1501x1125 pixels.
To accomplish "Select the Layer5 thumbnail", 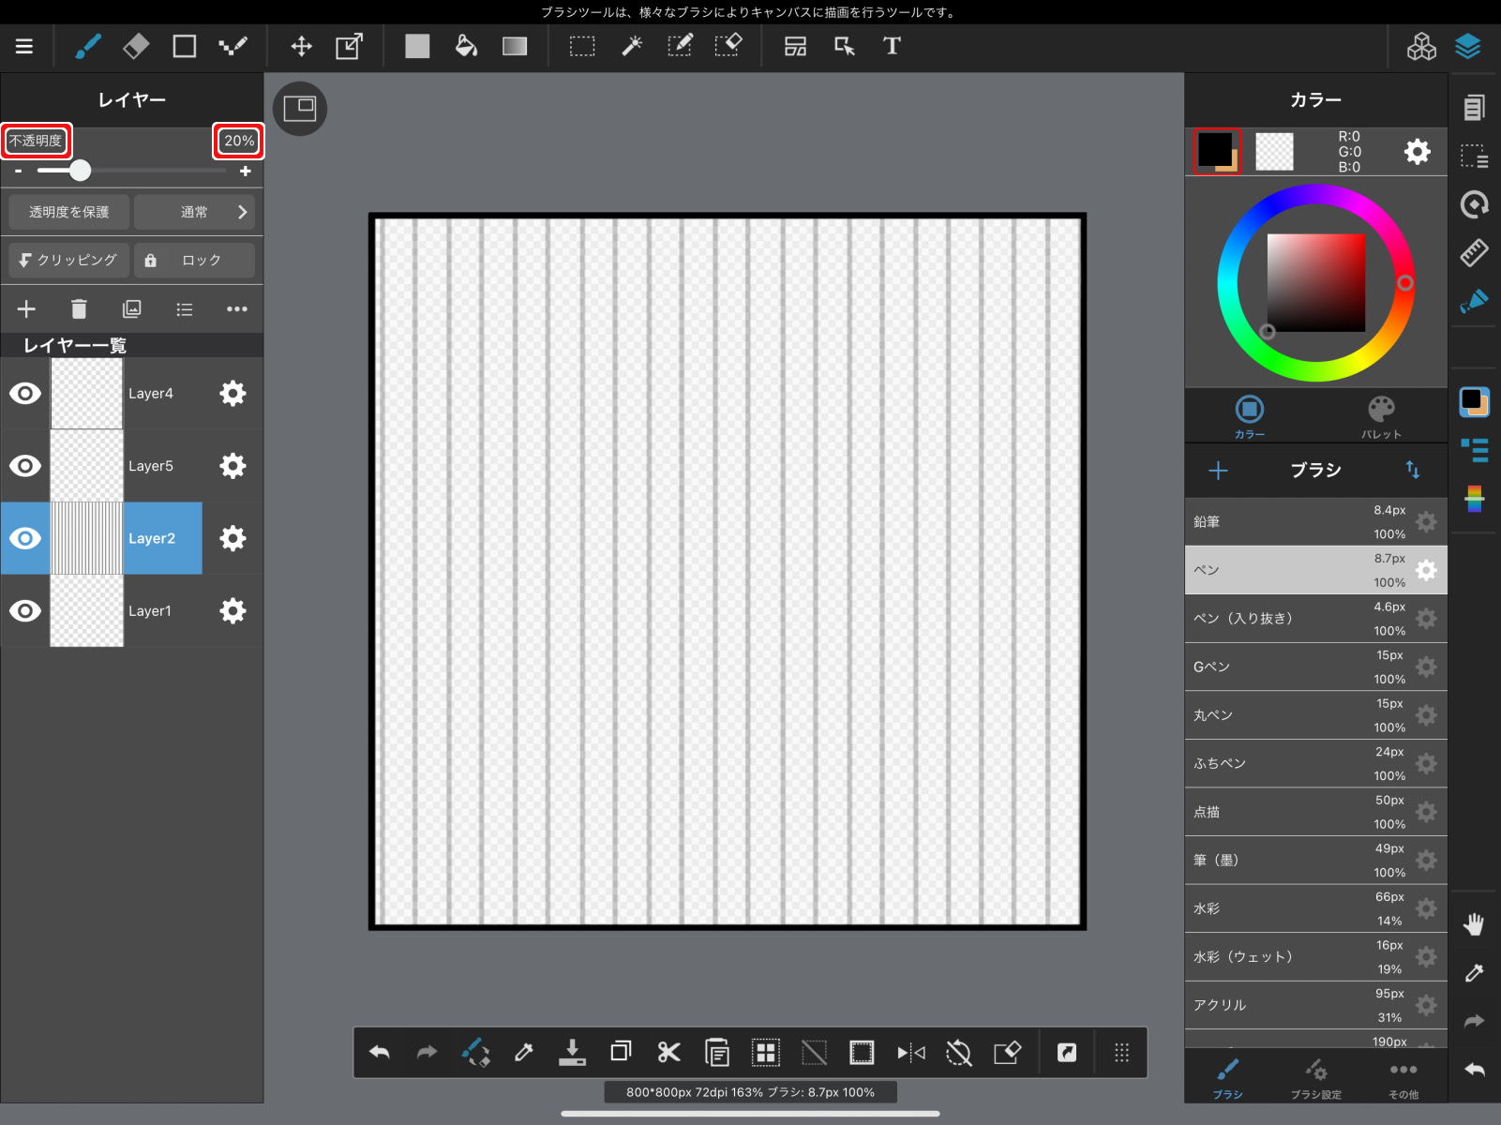I will 85,466.
